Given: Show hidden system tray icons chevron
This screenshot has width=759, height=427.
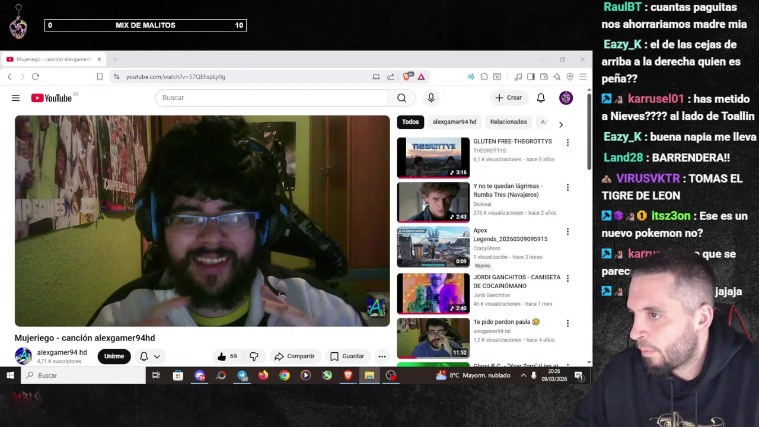Looking at the screenshot, I should click(523, 375).
